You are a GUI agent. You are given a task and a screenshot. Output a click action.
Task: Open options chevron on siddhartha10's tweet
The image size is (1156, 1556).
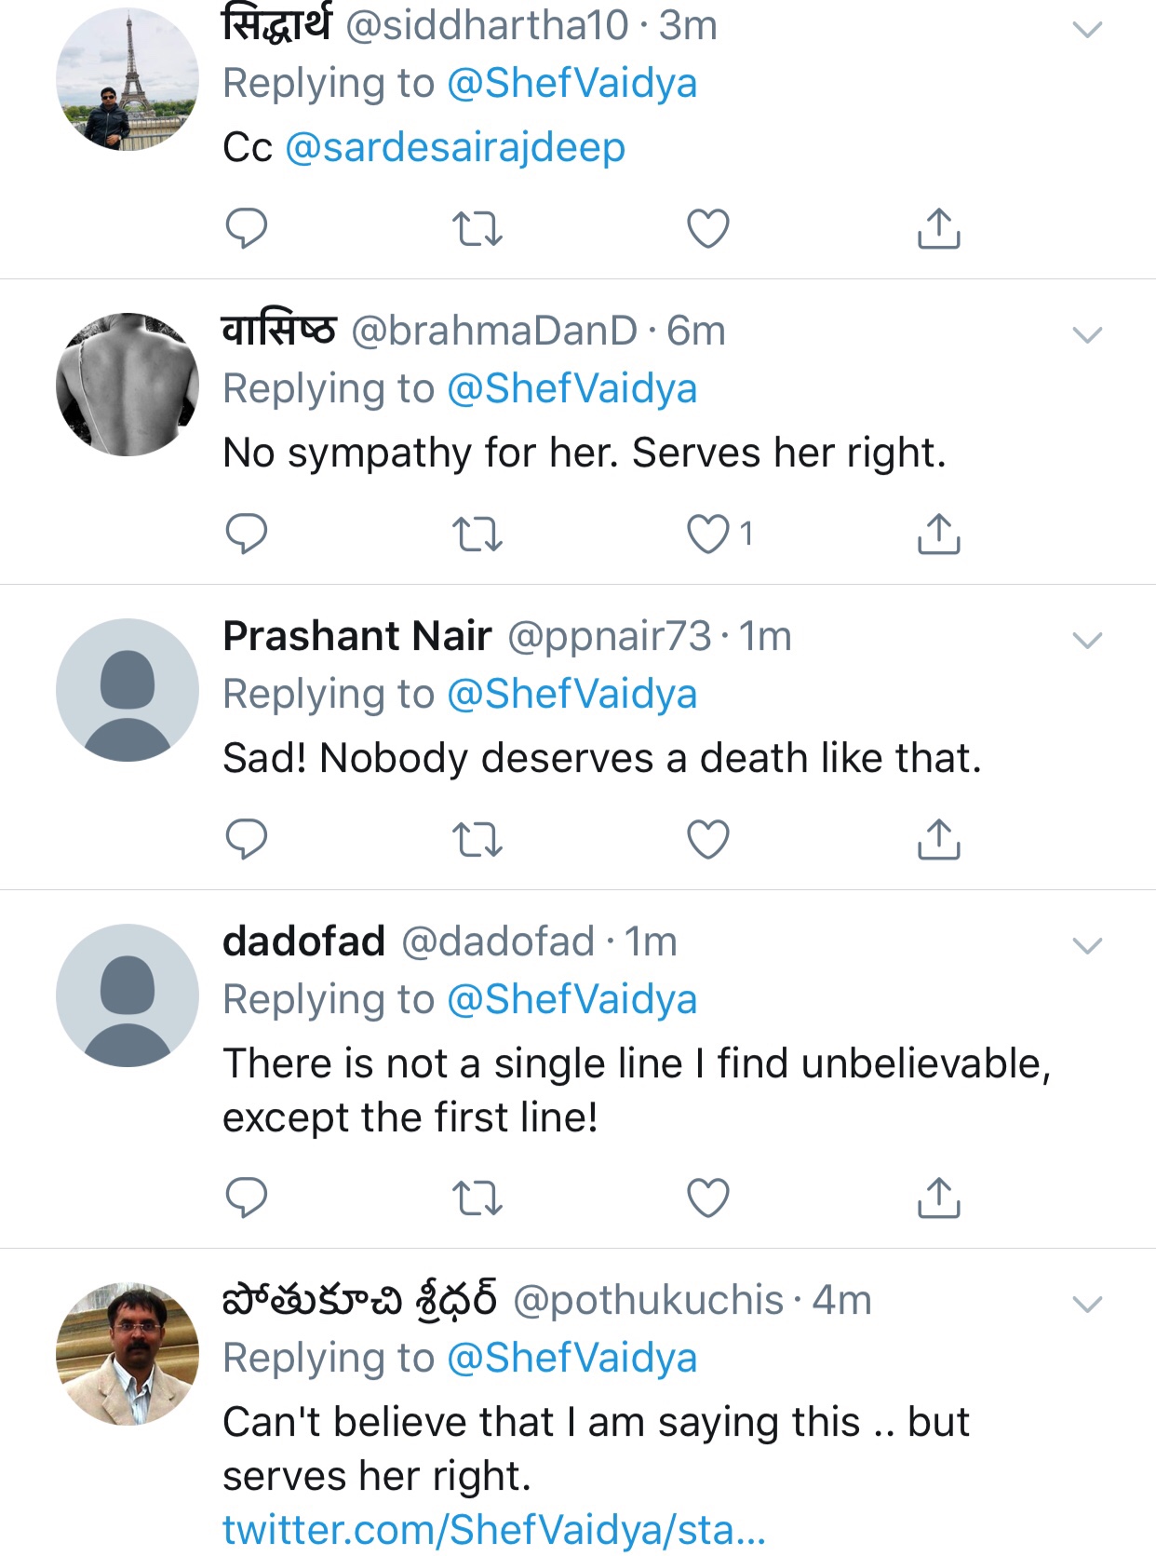[1087, 30]
